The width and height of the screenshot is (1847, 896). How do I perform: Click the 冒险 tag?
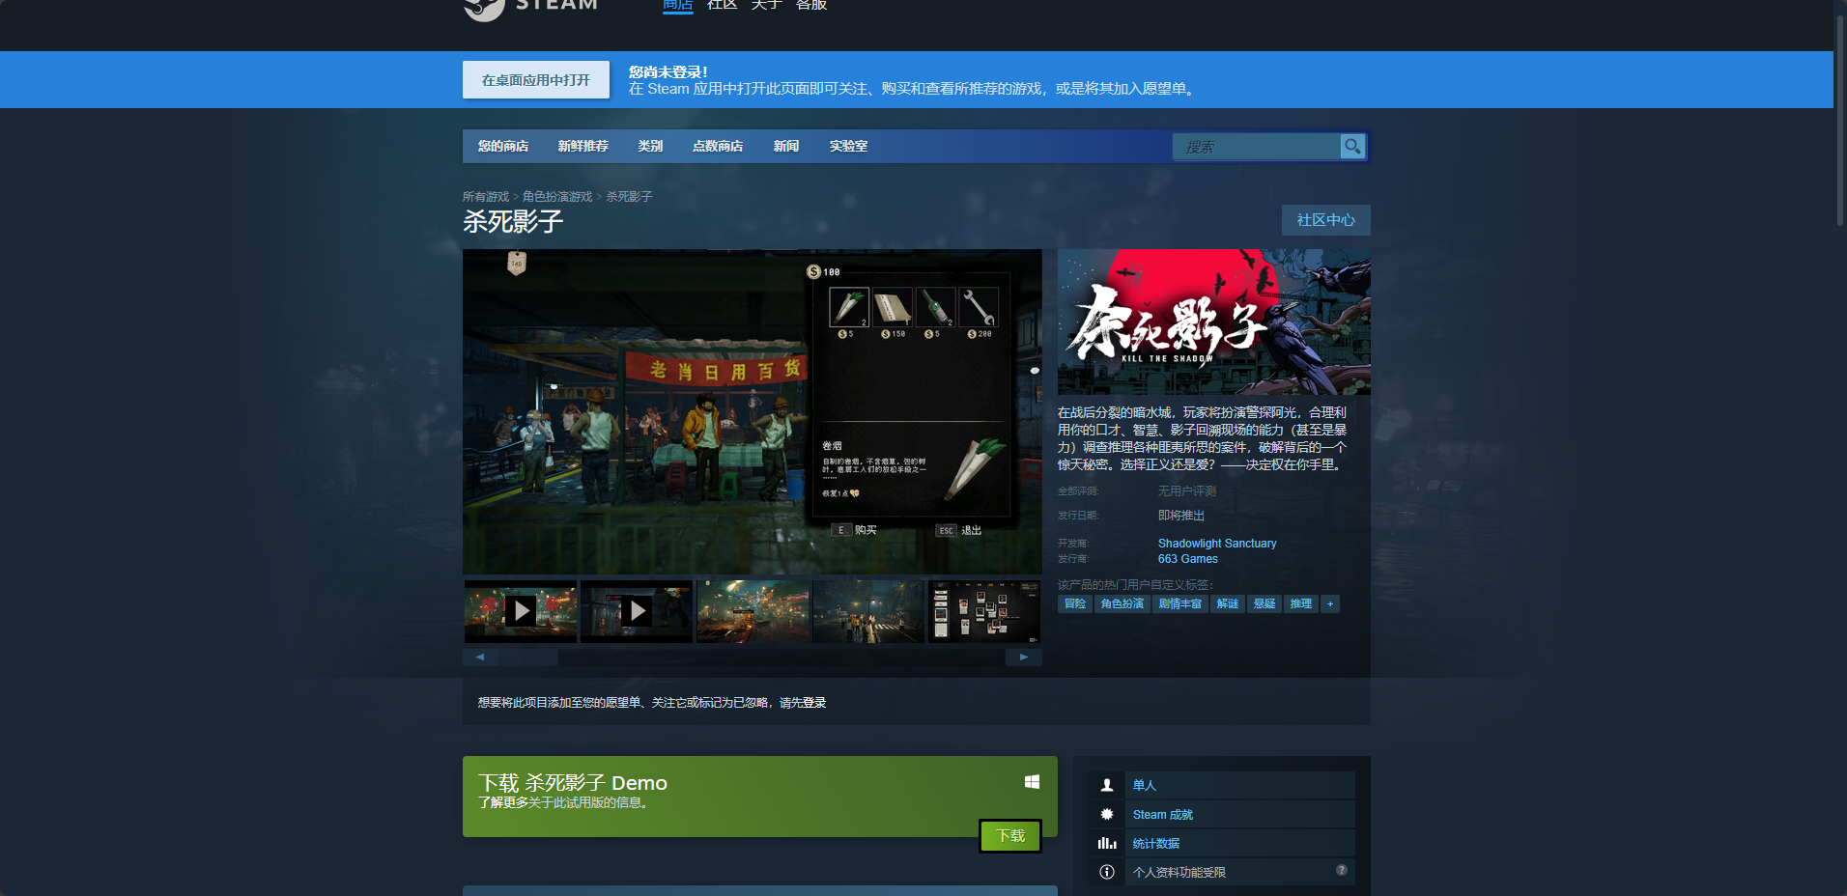point(1075,603)
